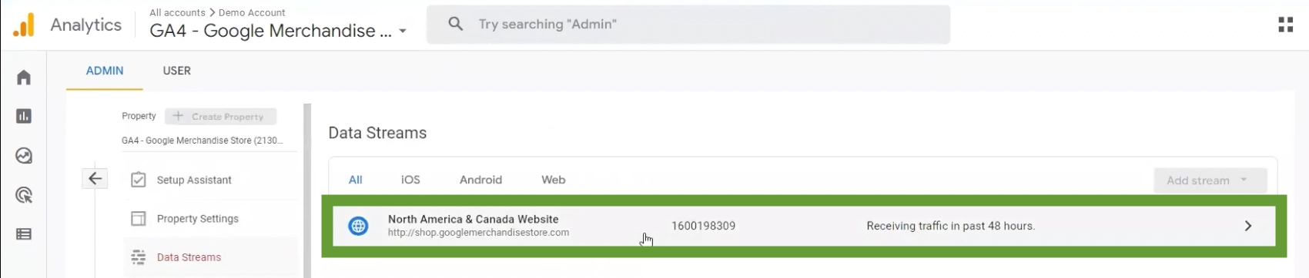Click the globe icon of web stream

pos(358,226)
